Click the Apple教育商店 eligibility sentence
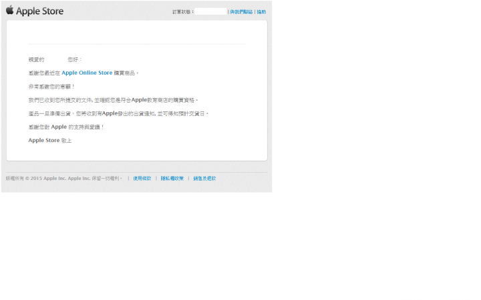This screenshot has width=481, height=300. pos(113,100)
